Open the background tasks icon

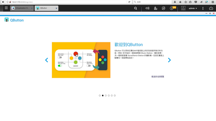[155, 8]
